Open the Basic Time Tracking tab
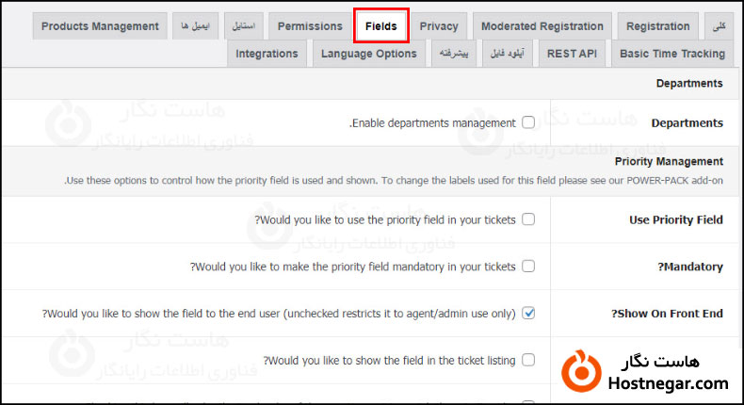744x405 pixels. (671, 54)
